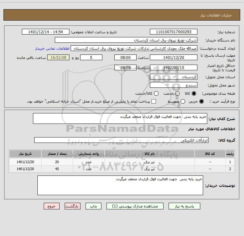Click unit عدد in row 2
This screenshot has width=244, height=236.
tap(89, 169)
